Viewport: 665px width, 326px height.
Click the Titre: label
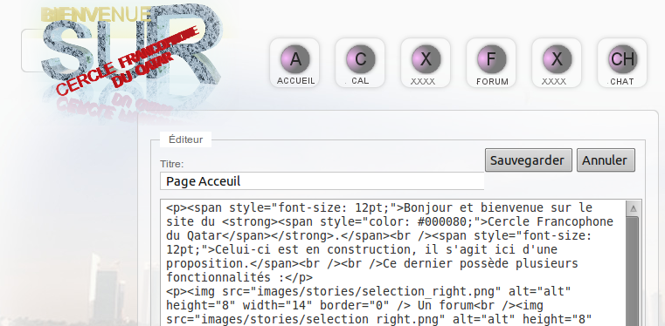pos(172,164)
